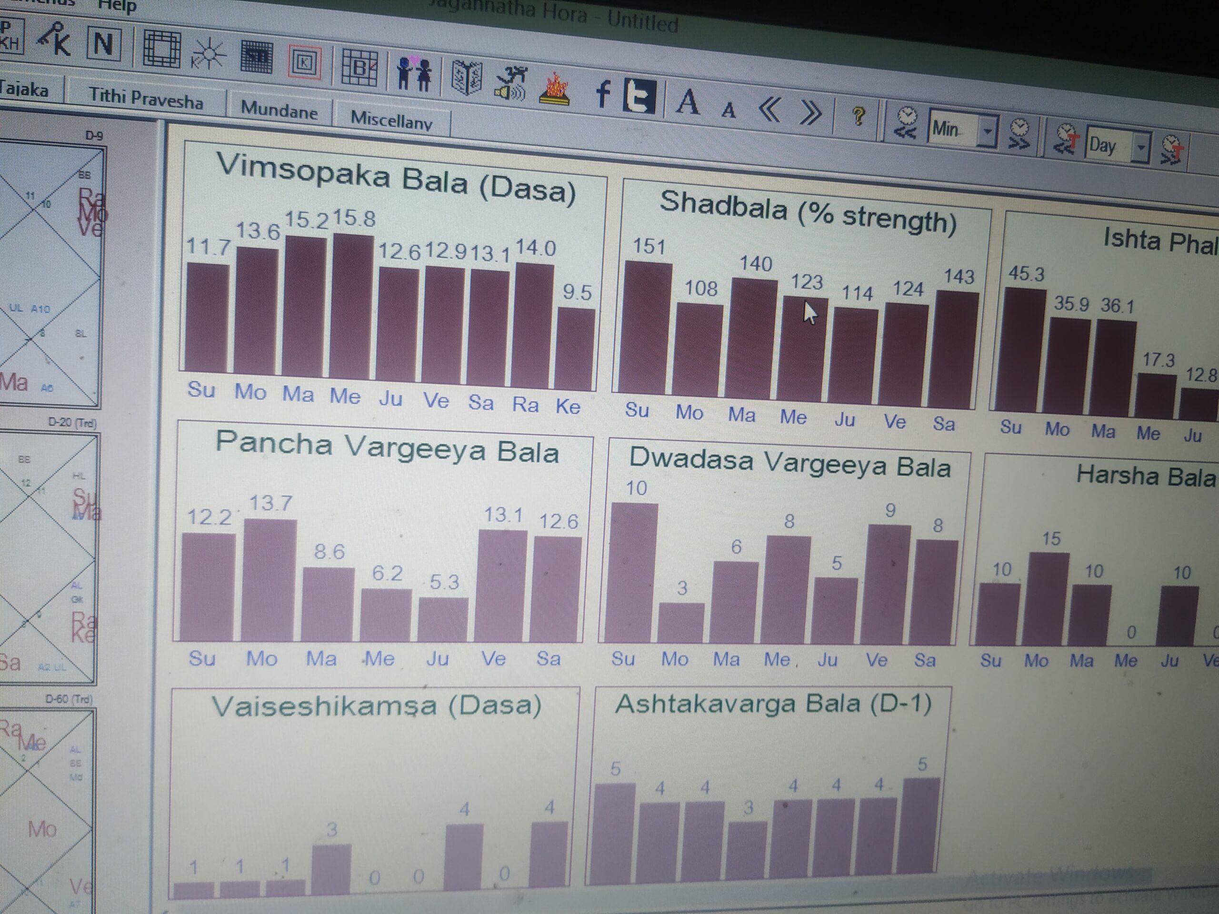This screenshot has height=914, width=1219.
Task: Switch to the Tithi Pravesha tab
Action: [x=146, y=99]
